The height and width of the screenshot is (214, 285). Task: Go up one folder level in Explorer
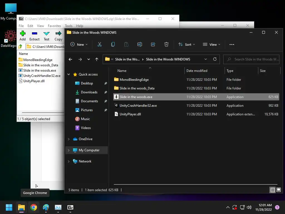click(97, 59)
